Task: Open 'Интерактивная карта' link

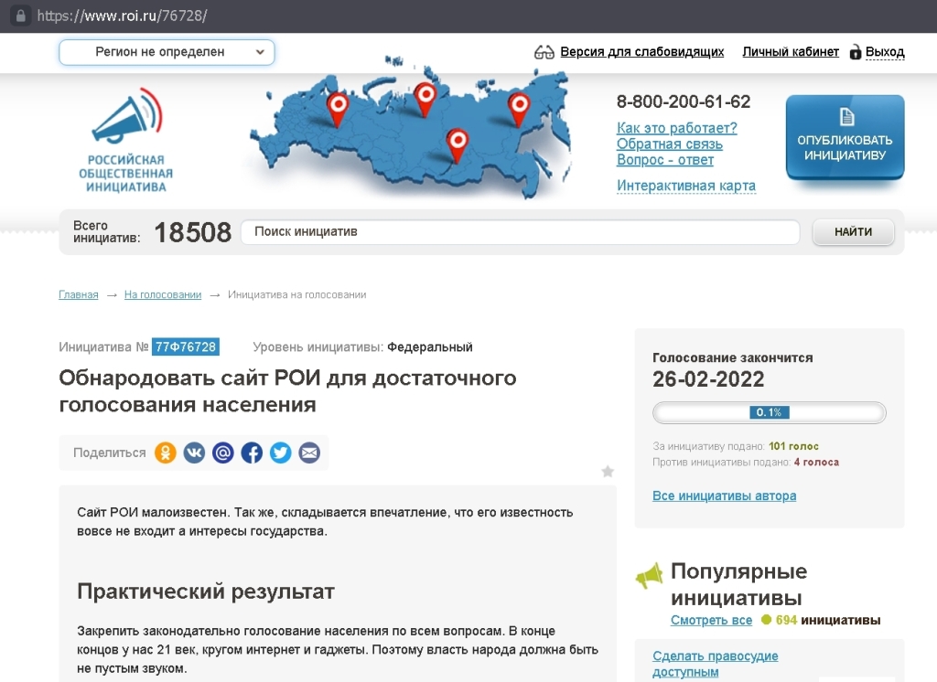Action: coord(685,186)
